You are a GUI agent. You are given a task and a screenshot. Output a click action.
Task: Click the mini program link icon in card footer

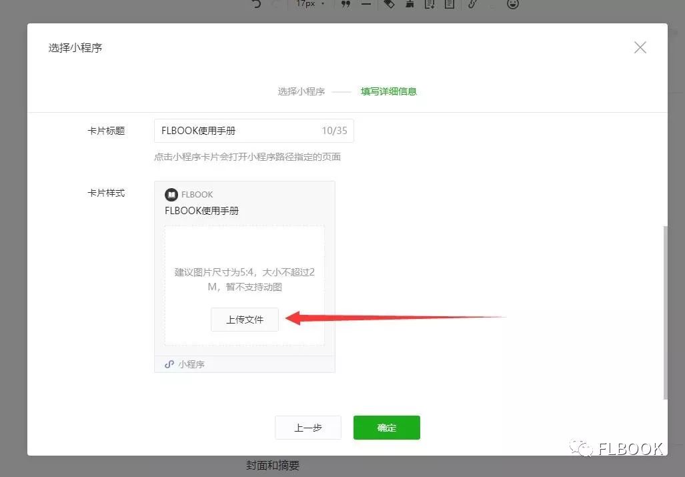[x=169, y=364]
